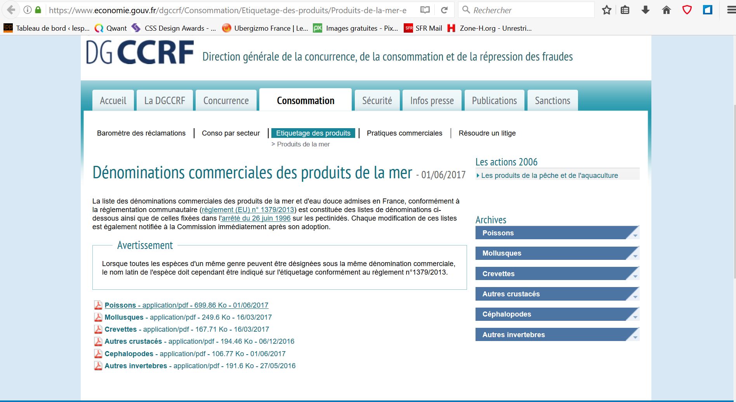Open the Publications tab

point(494,101)
